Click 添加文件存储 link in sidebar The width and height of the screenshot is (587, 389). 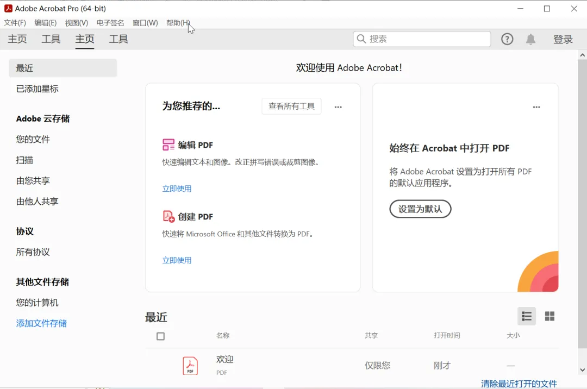click(41, 323)
